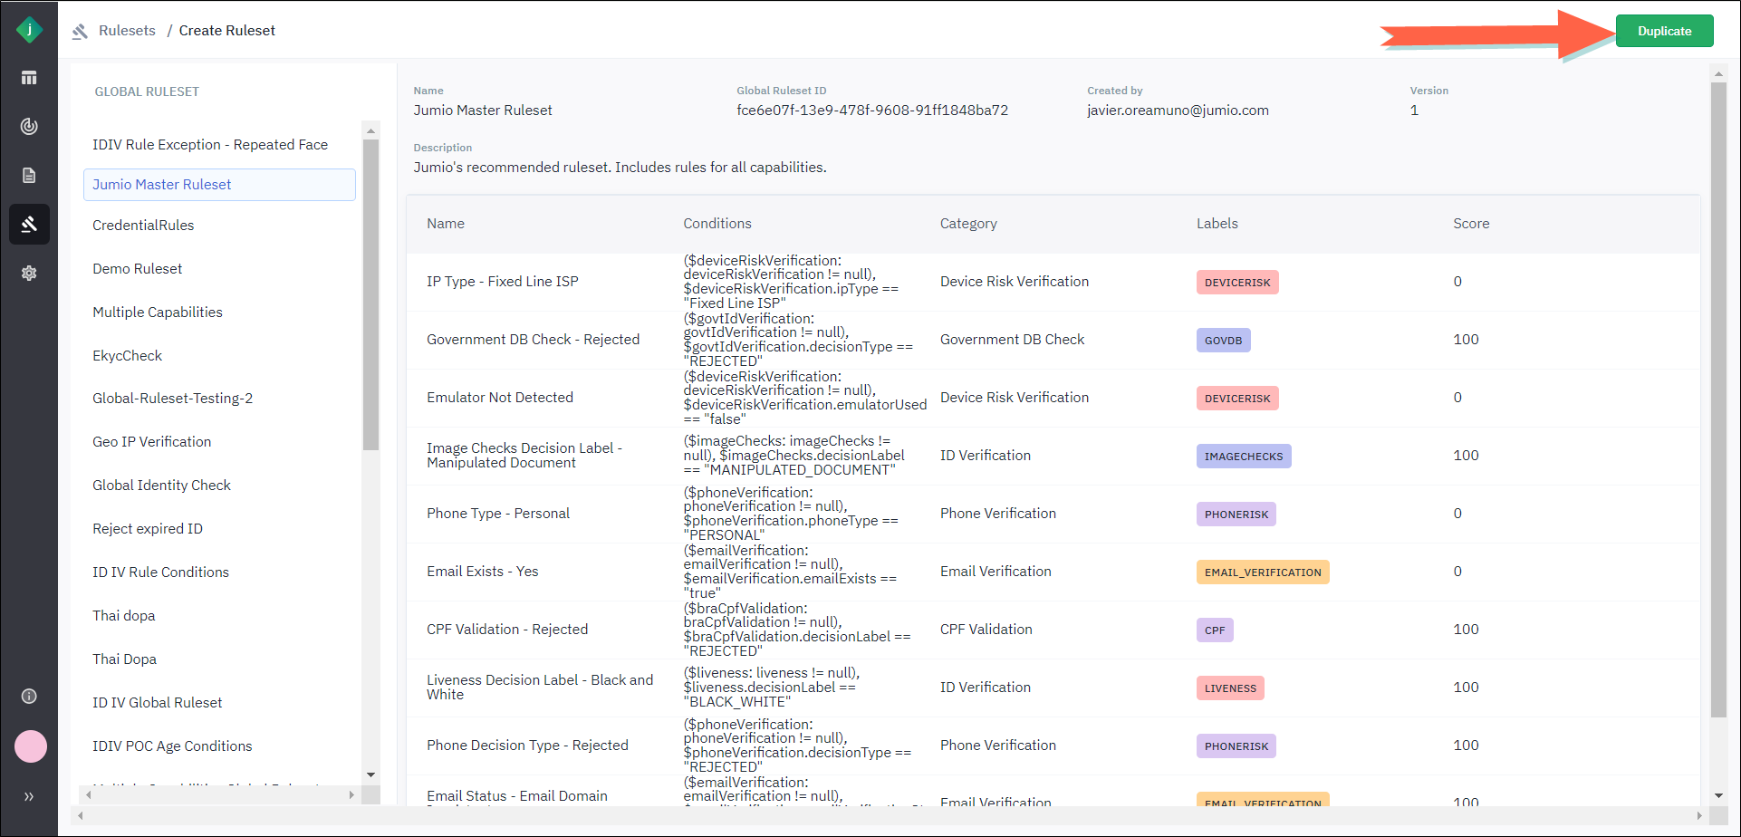This screenshot has height=837, width=1741.
Task: Go to Rulesets breadcrumb link
Action: click(x=127, y=31)
